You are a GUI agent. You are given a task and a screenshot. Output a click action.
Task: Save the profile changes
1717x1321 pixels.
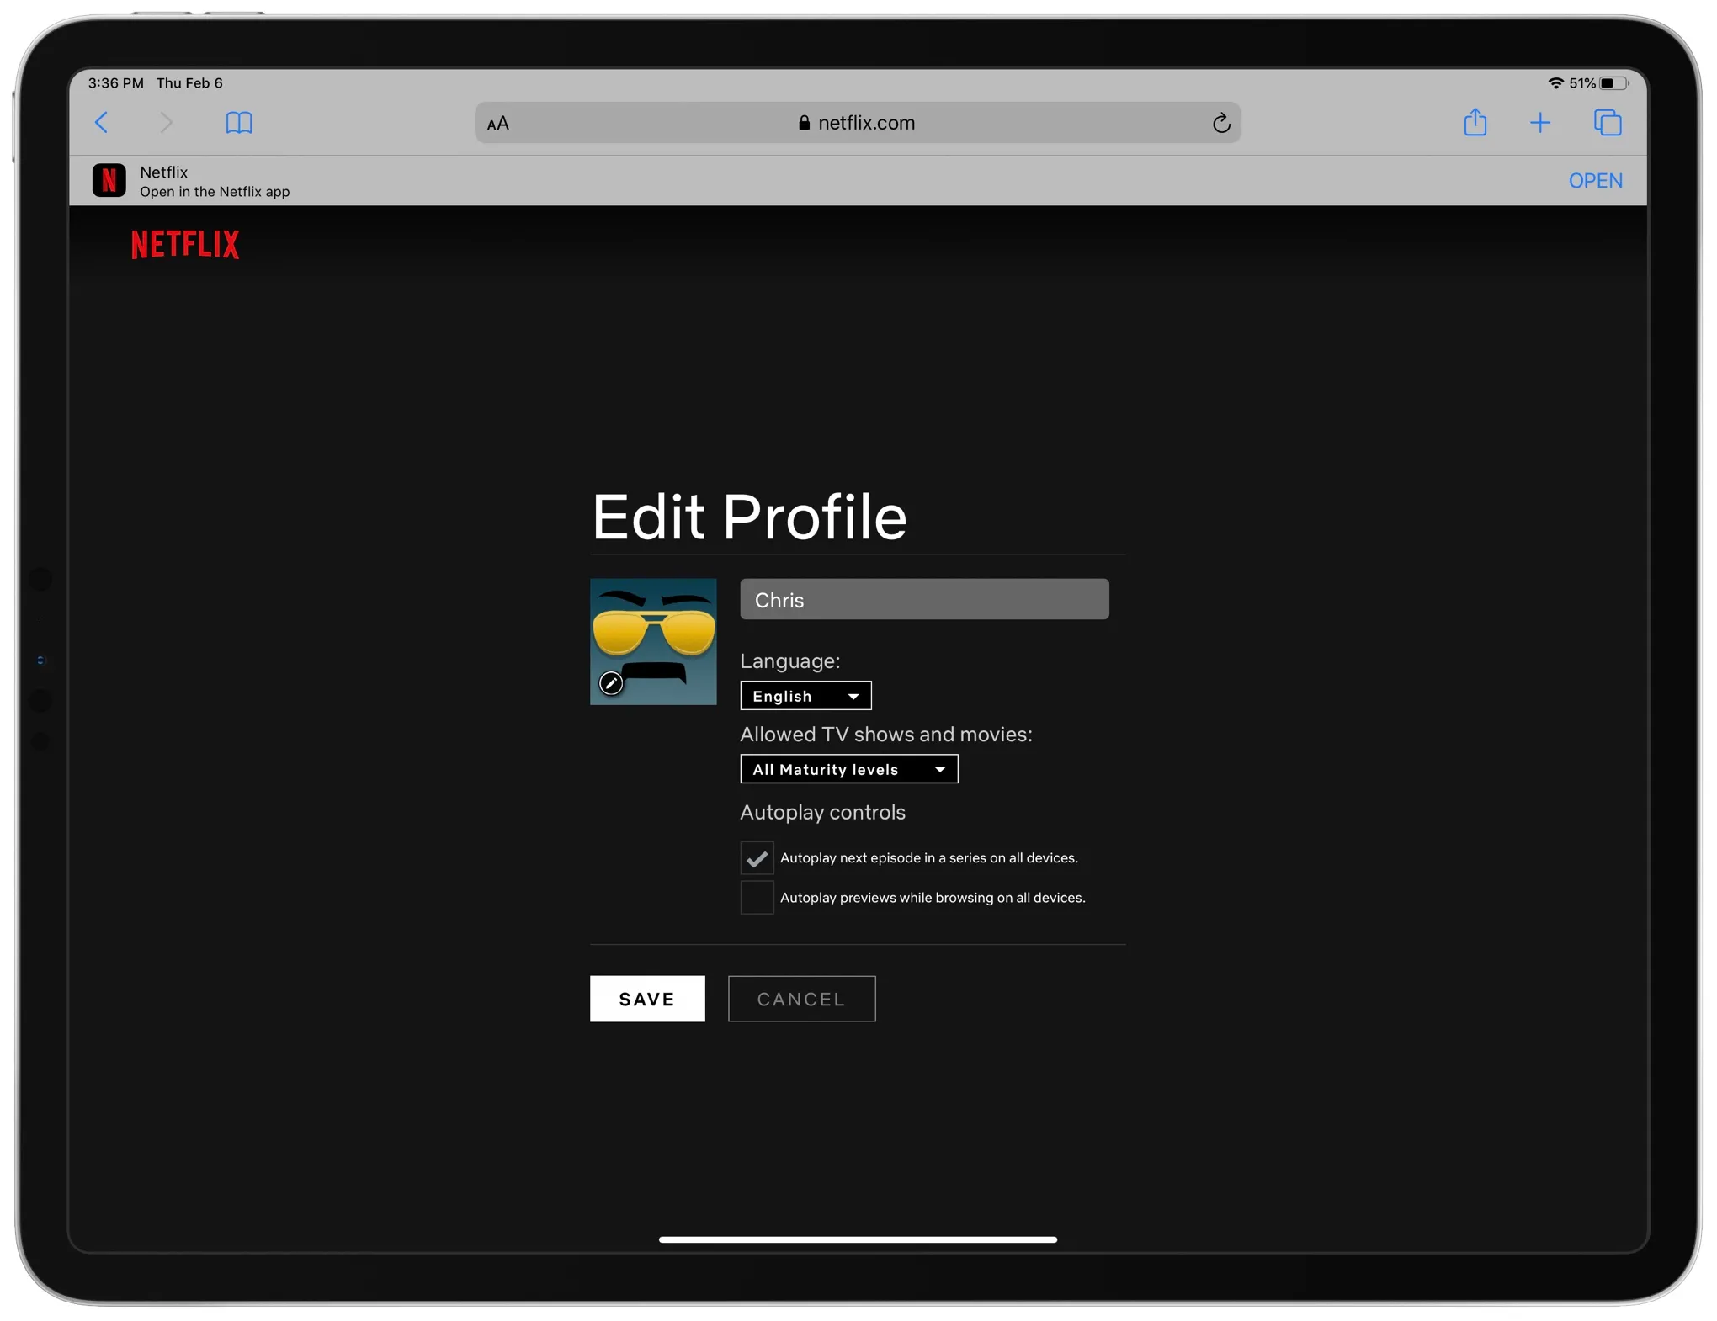[646, 999]
